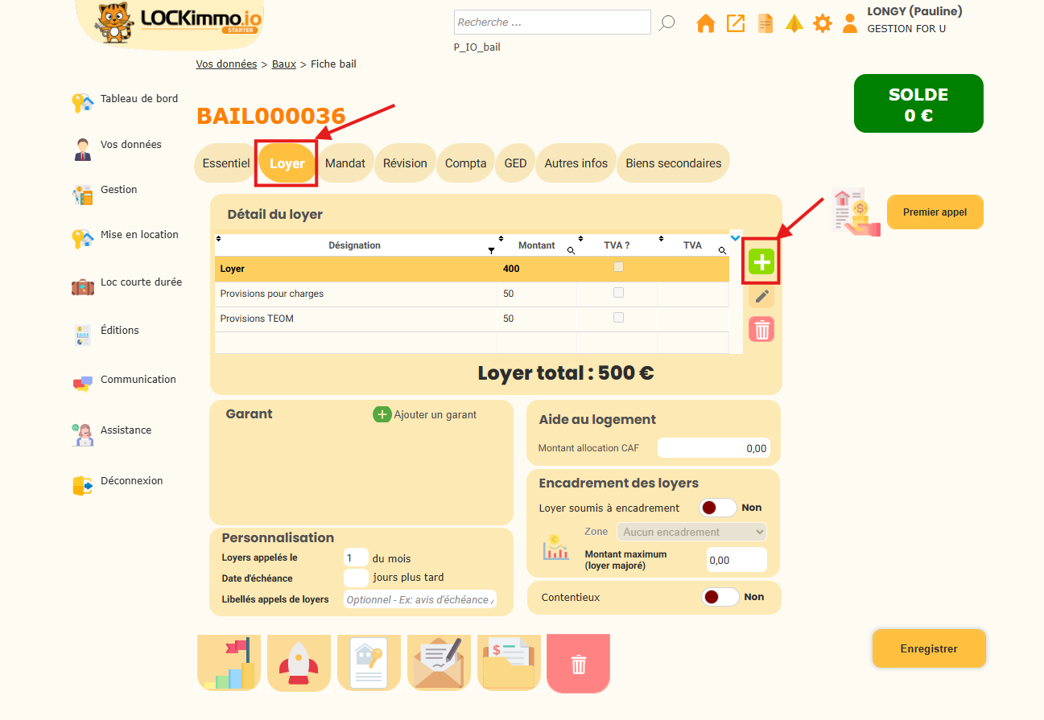
Task: Open the Mandat tab
Action: coord(345,163)
